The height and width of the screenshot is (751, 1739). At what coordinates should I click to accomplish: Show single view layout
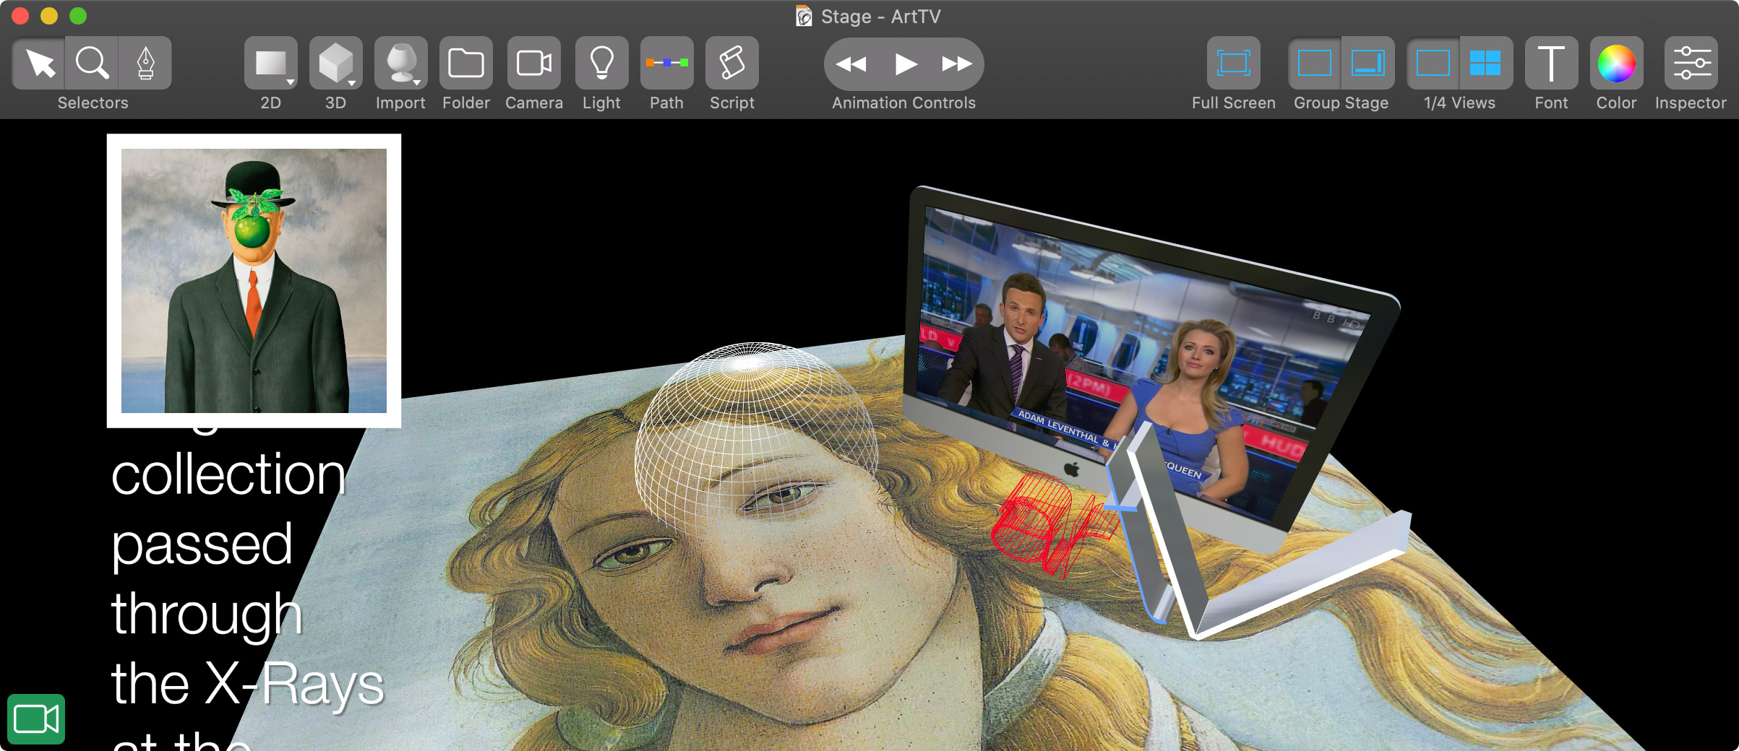click(1433, 64)
